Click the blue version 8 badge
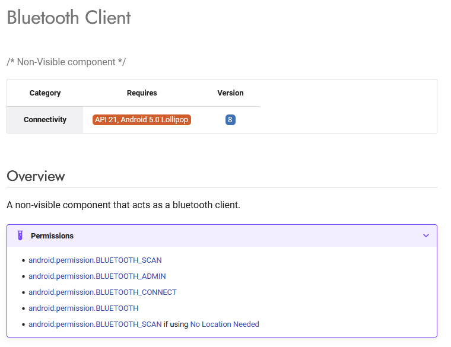Screen dimensions: 451x347 [230, 120]
